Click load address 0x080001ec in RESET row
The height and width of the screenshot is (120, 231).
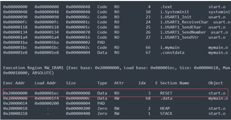coord(47,93)
